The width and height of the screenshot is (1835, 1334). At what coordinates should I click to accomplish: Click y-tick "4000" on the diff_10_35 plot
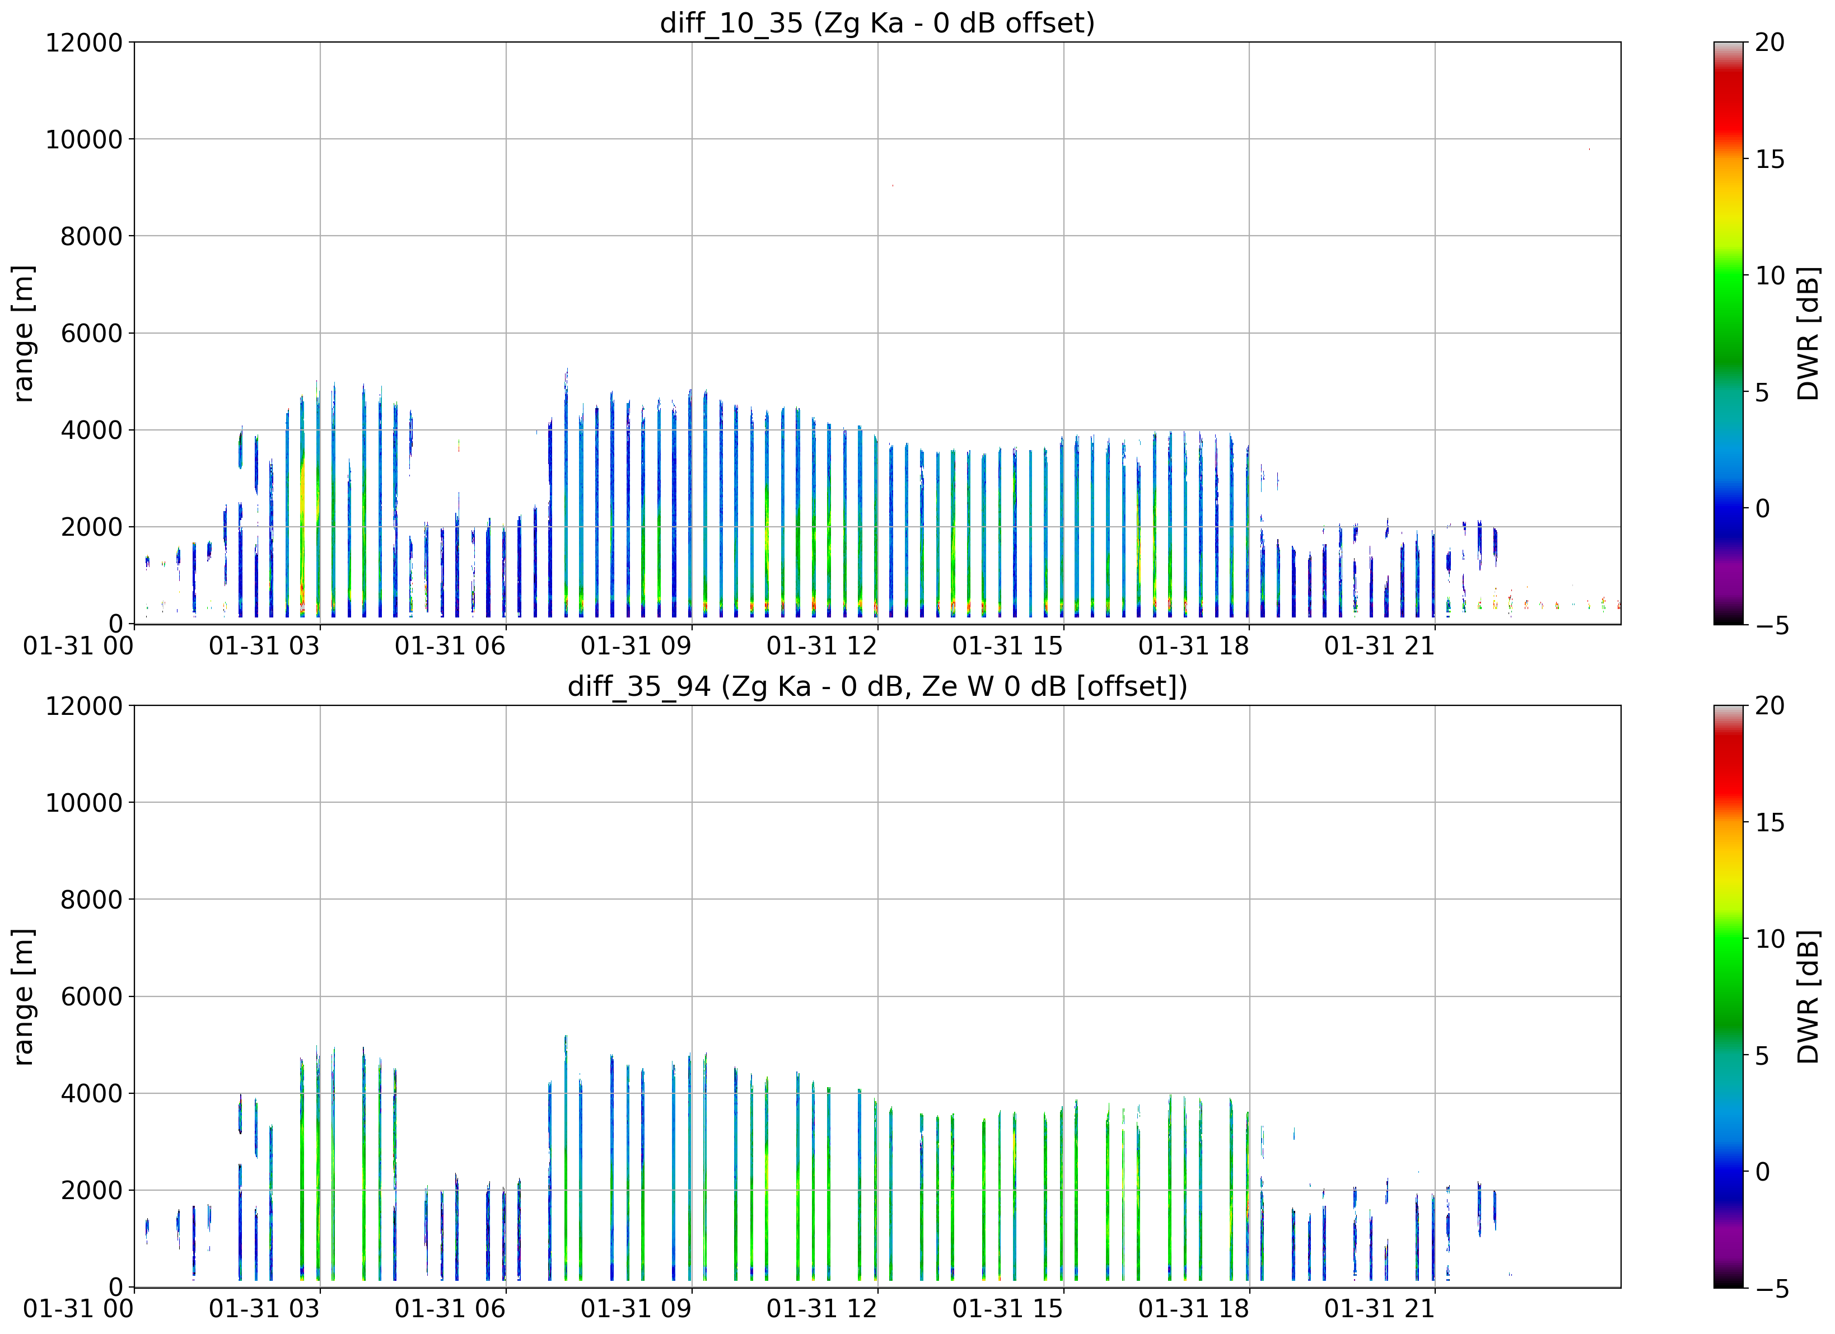(91, 430)
